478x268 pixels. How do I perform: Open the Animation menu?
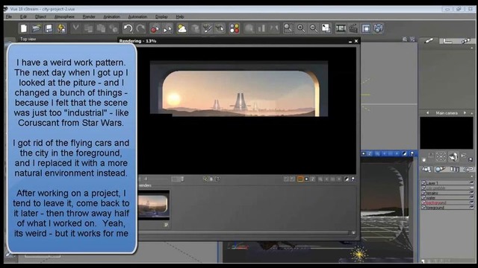click(112, 16)
